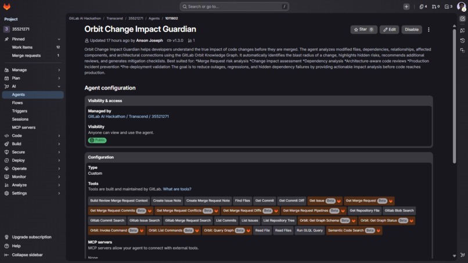468x263 pixels.
Task: Expand the Secure section chevron
Action: [59, 152]
